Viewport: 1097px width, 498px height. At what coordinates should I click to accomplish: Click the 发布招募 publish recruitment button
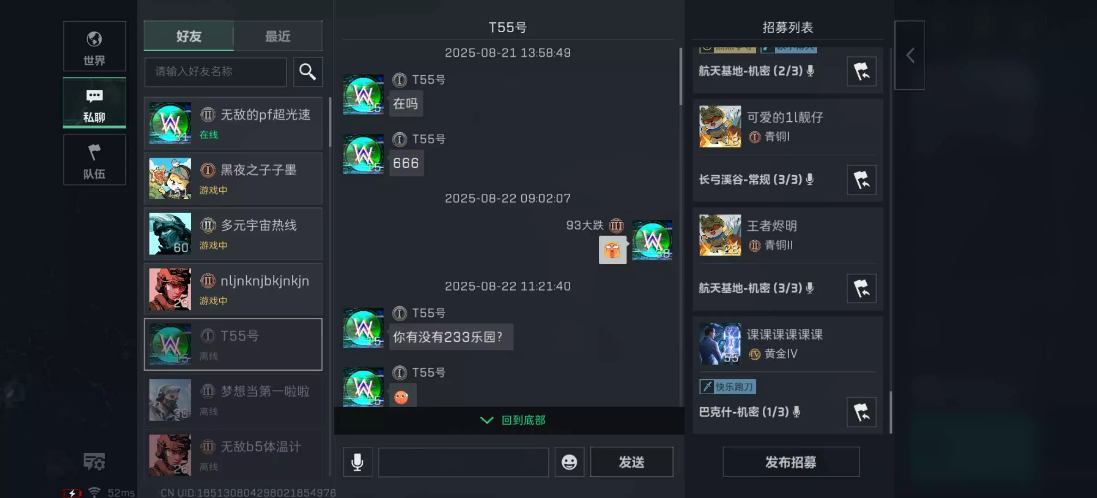pyautogui.click(x=791, y=462)
